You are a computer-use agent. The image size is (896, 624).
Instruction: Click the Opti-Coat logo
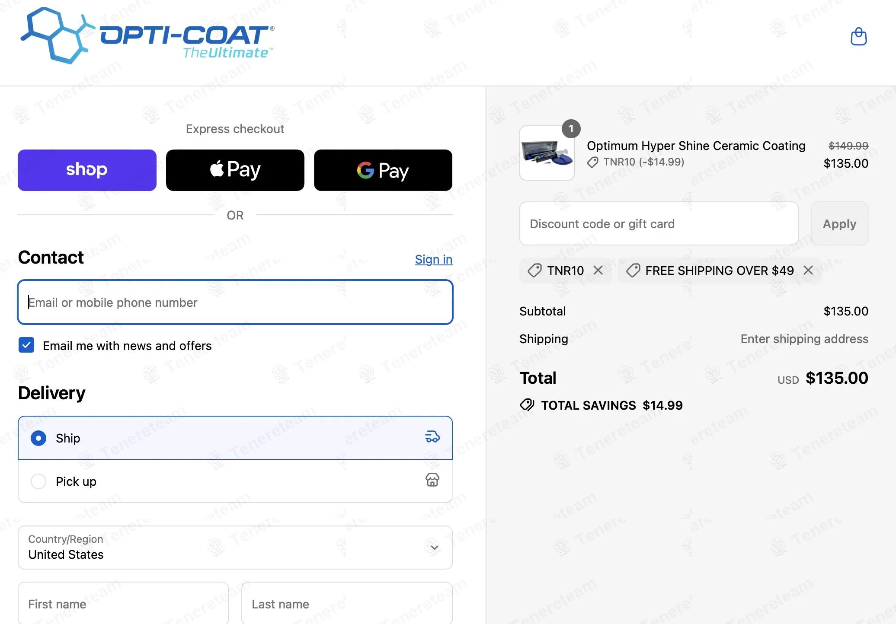pyautogui.click(x=147, y=36)
